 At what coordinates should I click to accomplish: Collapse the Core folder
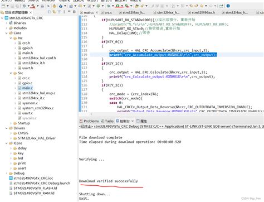[x=7, y=33]
